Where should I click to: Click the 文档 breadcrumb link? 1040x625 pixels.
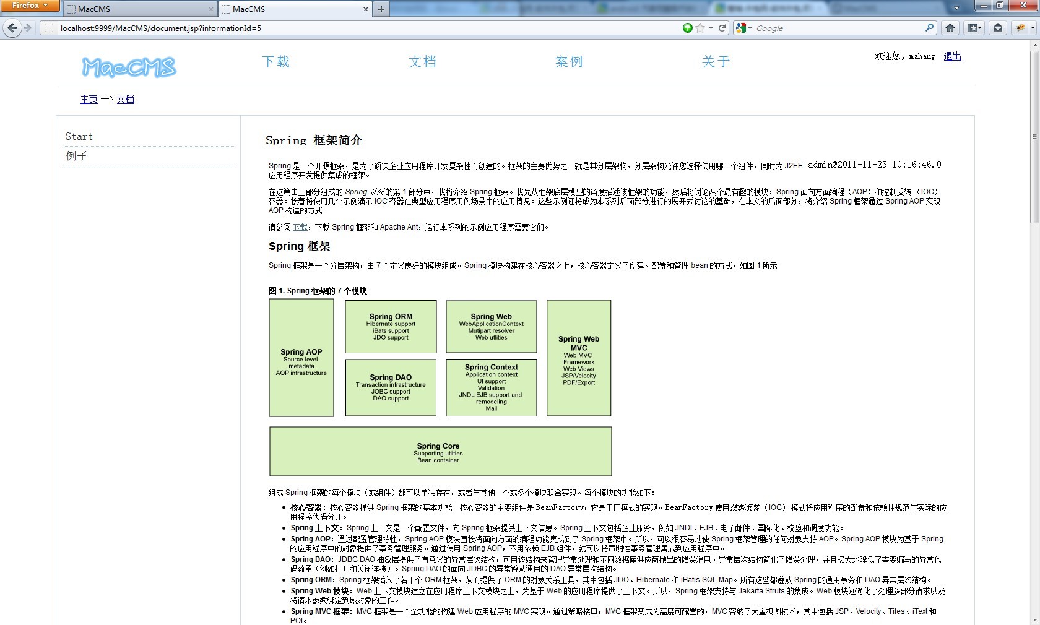(125, 99)
